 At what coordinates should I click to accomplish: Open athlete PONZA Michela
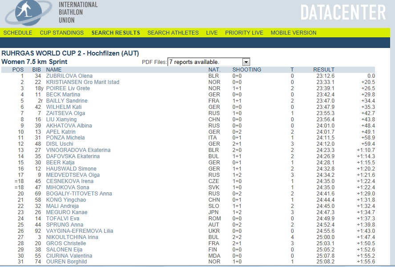(65, 138)
